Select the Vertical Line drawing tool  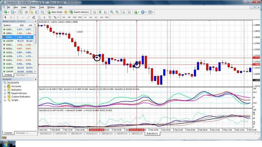[x=17, y=17]
